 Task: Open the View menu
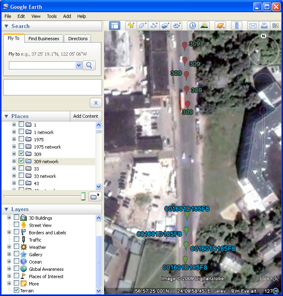[36, 16]
